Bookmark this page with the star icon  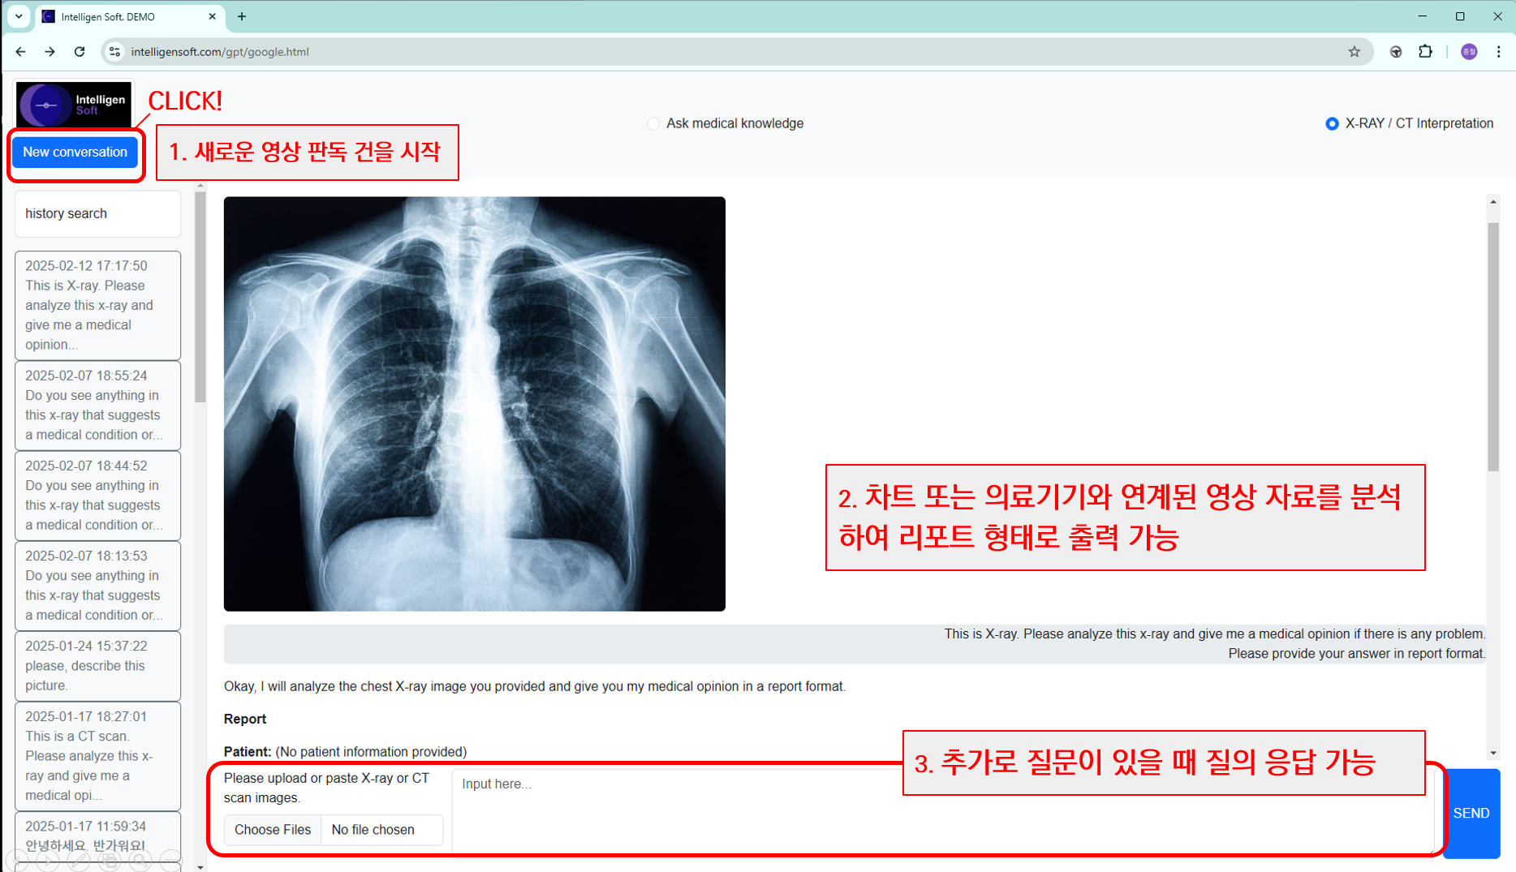[x=1354, y=52]
